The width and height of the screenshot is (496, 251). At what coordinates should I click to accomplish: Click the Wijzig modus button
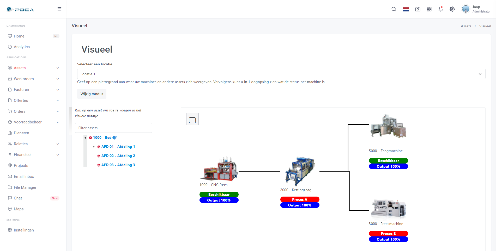pyautogui.click(x=92, y=94)
